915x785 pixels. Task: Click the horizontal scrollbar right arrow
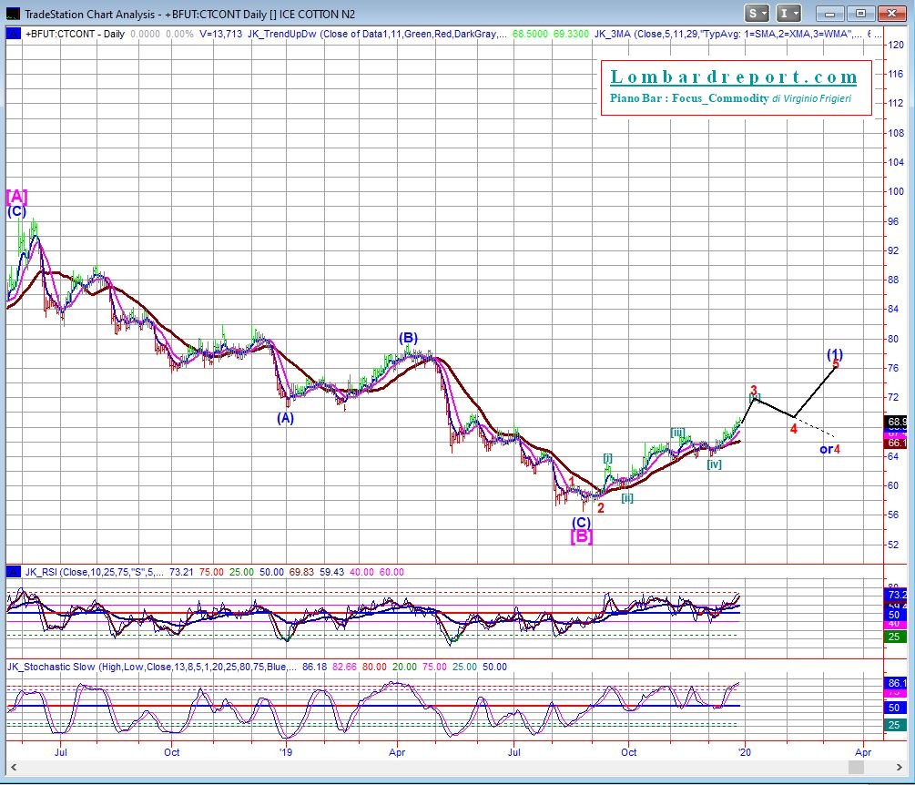click(900, 767)
